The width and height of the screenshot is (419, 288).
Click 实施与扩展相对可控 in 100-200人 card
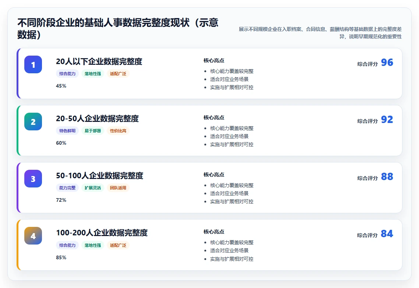[232, 259]
